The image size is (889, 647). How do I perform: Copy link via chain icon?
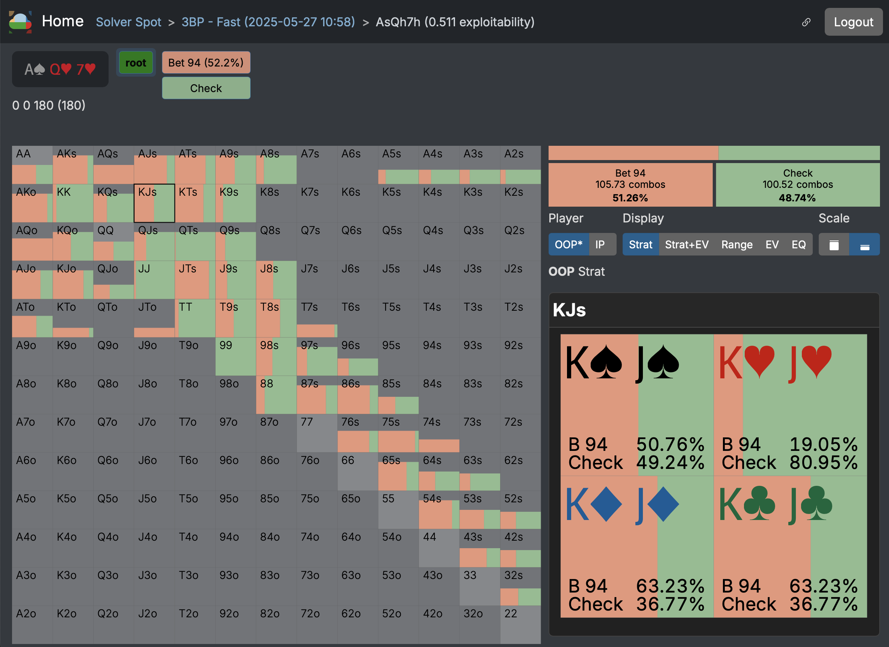(806, 22)
